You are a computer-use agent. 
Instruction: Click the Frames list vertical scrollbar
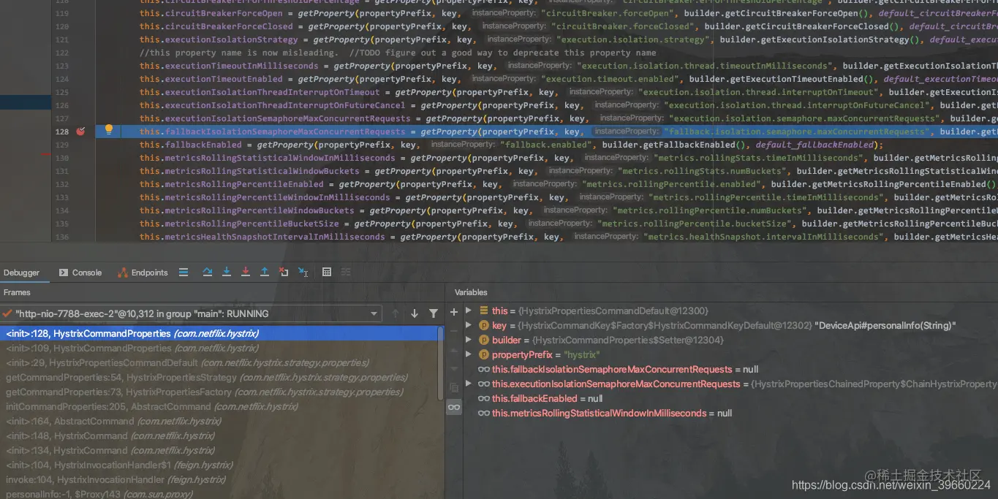441,363
